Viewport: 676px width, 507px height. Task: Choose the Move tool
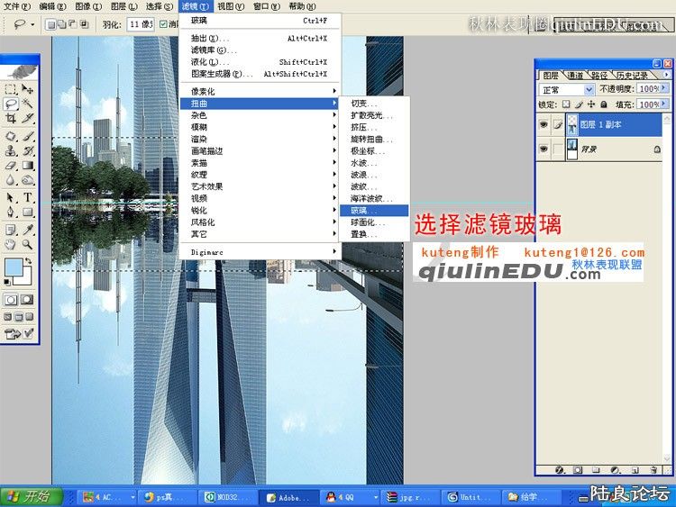pos(28,89)
